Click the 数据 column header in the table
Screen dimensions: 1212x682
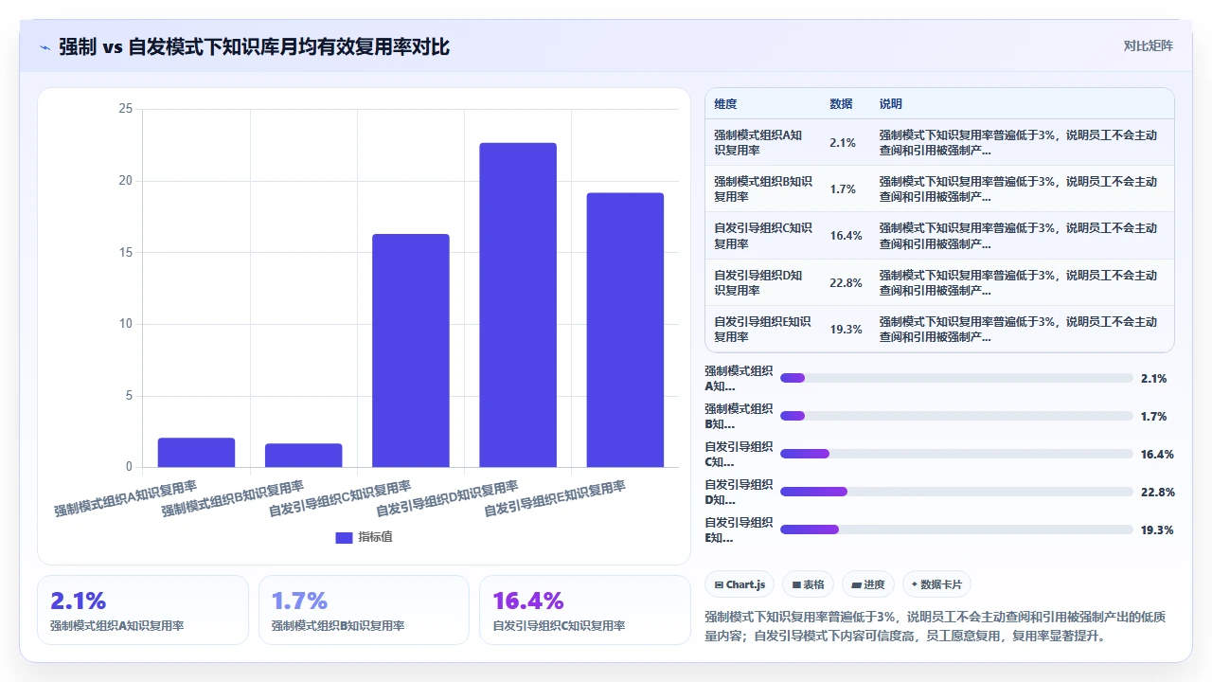(x=841, y=104)
